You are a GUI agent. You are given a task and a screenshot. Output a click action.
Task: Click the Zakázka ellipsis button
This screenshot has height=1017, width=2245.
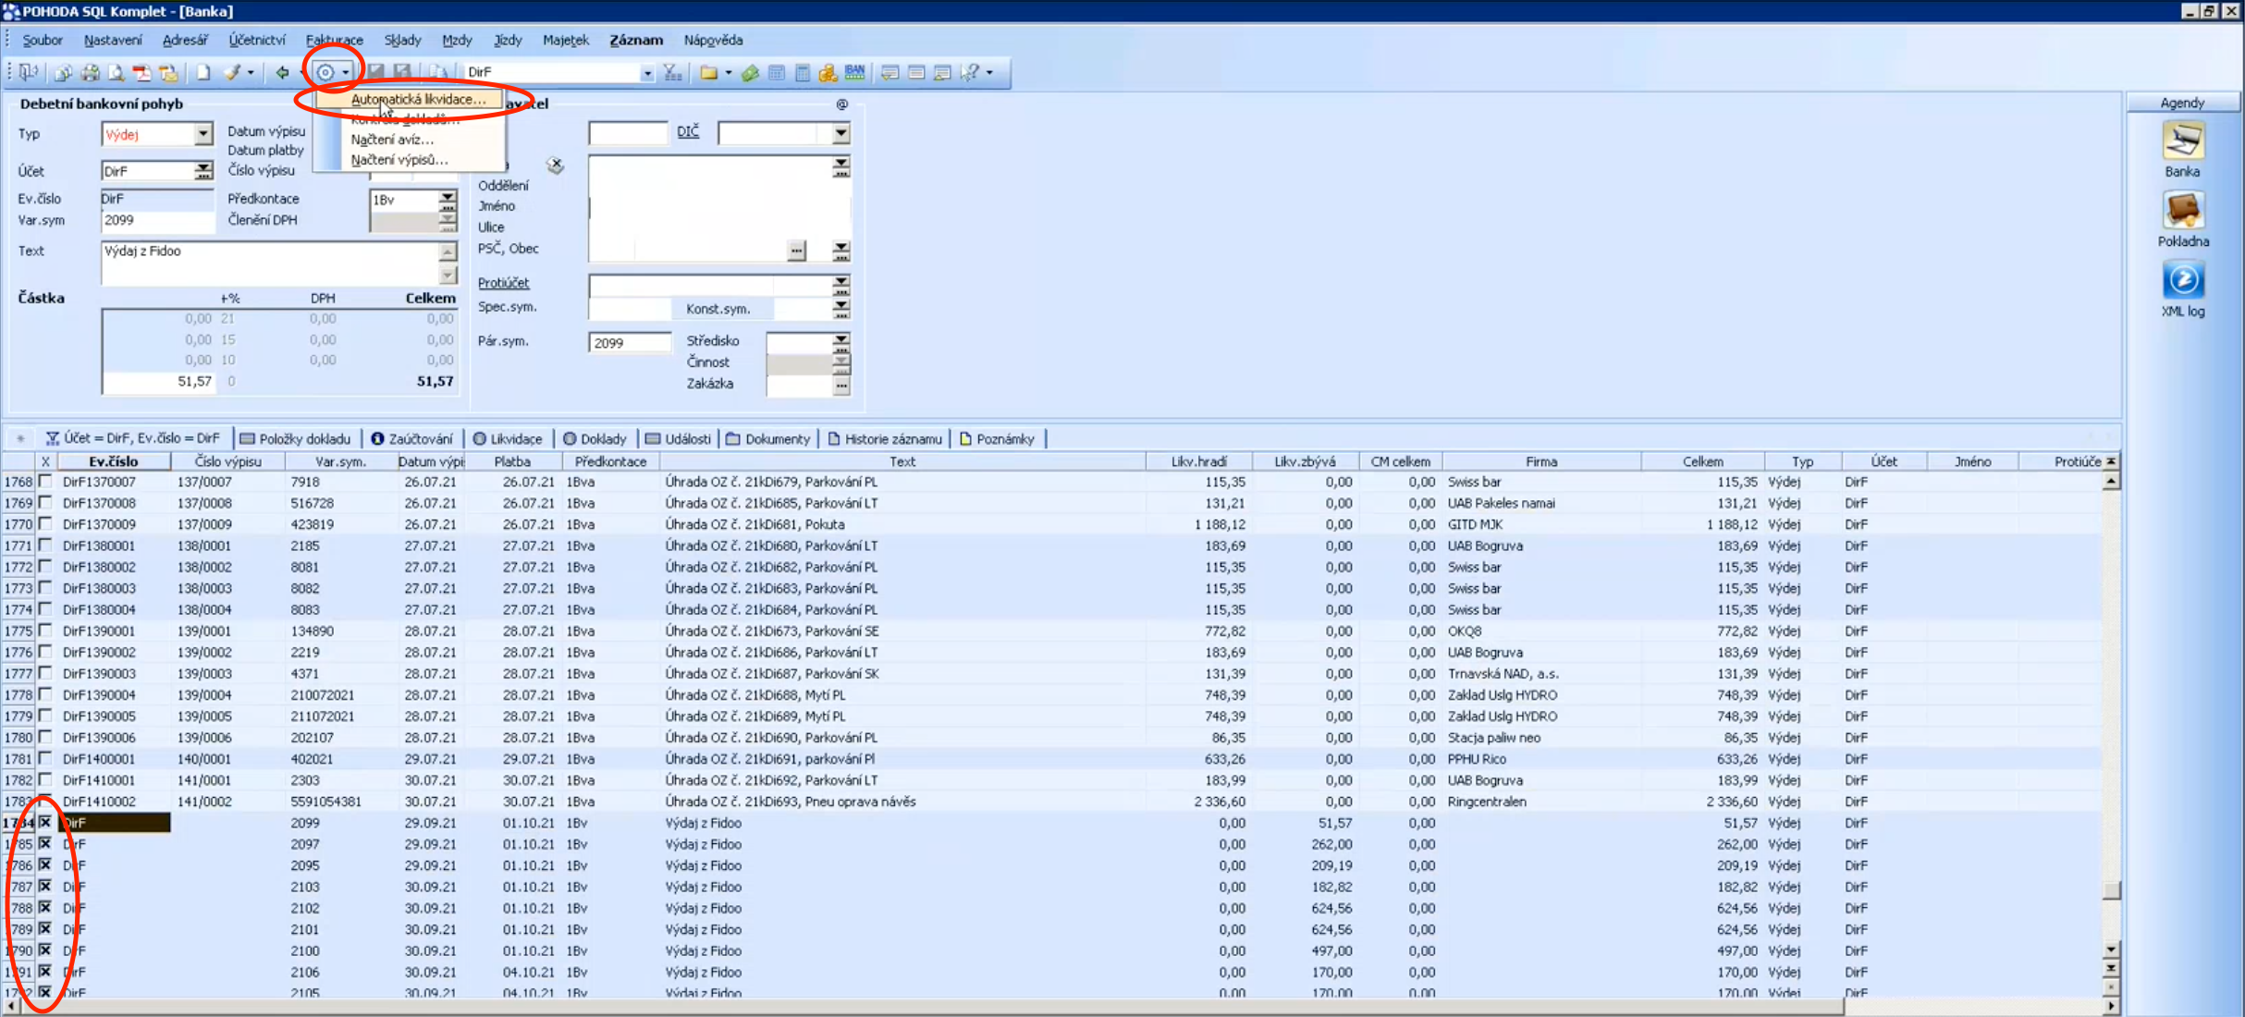click(x=840, y=385)
